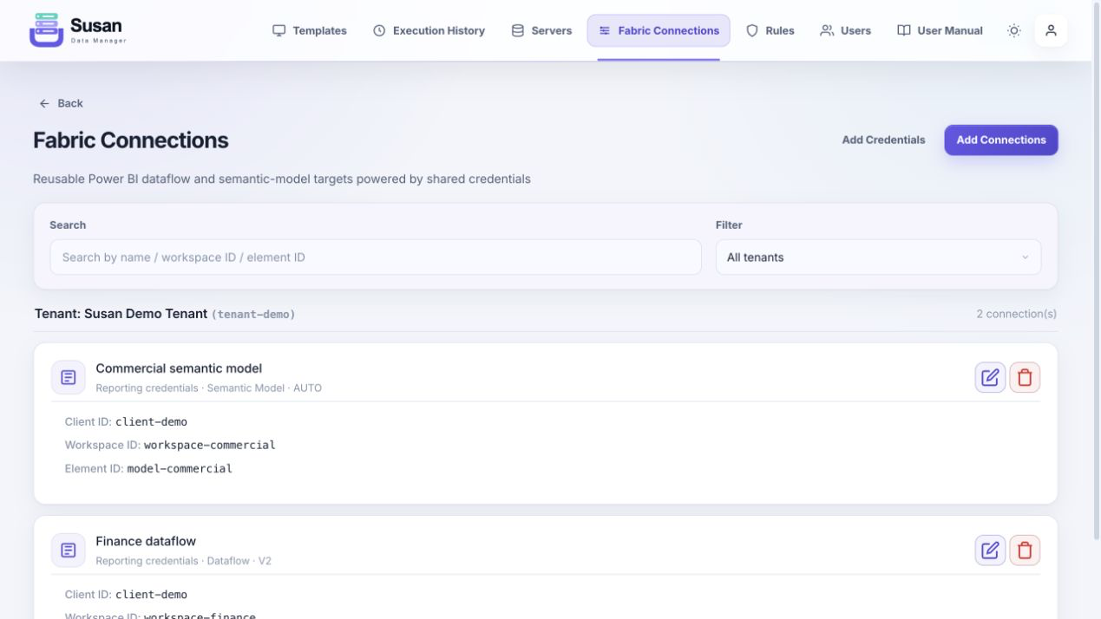Image resolution: width=1101 pixels, height=619 pixels.
Task: Click the Finance dataflow title
Action: (146, 541)
